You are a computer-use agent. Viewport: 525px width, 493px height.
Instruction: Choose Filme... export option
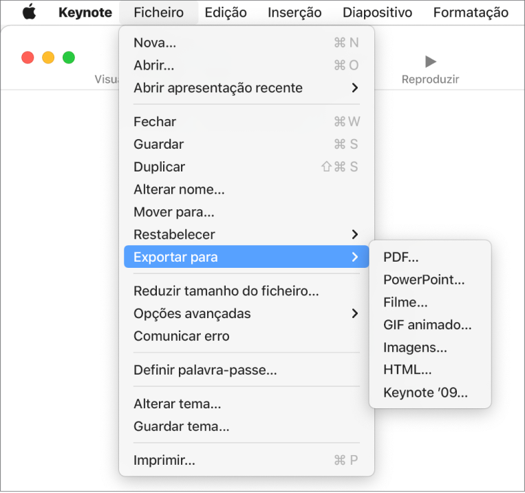tap(430, 302)
